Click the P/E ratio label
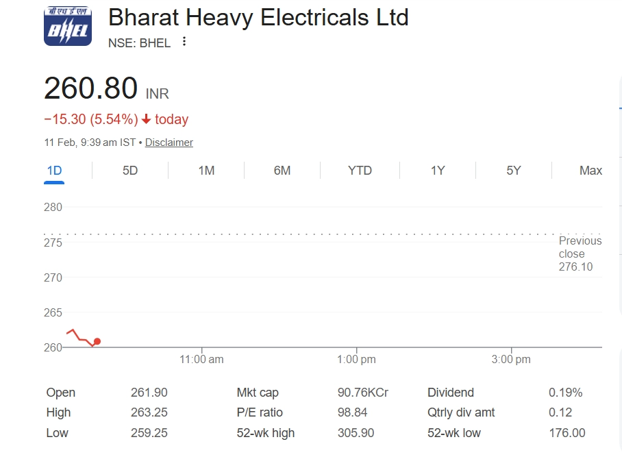Screen dimensions: 622x470 [260, 412]
